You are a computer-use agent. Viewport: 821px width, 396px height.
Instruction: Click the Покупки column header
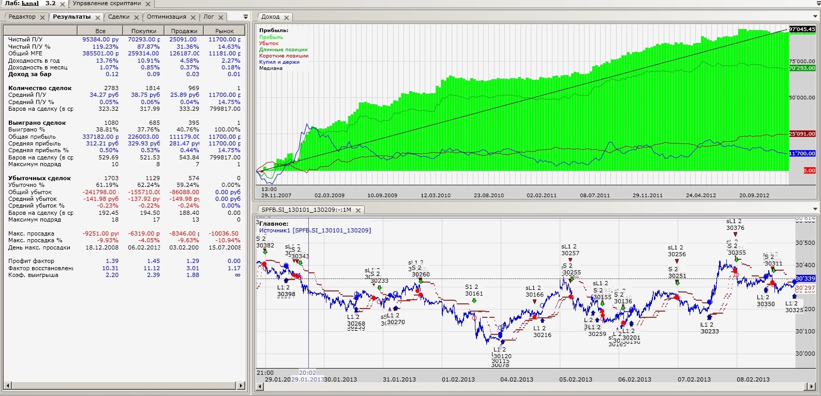[x=144, y=31]
